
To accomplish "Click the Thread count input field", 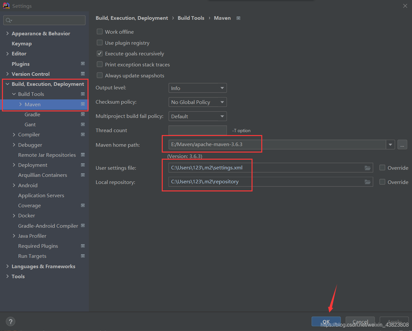I will [197, 130].
